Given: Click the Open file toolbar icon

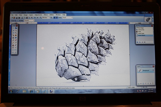Looking at the screenshot, I should click(14, 18).
